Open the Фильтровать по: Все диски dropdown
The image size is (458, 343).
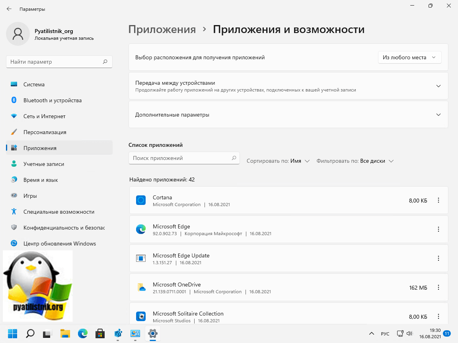tap(355, 161)
